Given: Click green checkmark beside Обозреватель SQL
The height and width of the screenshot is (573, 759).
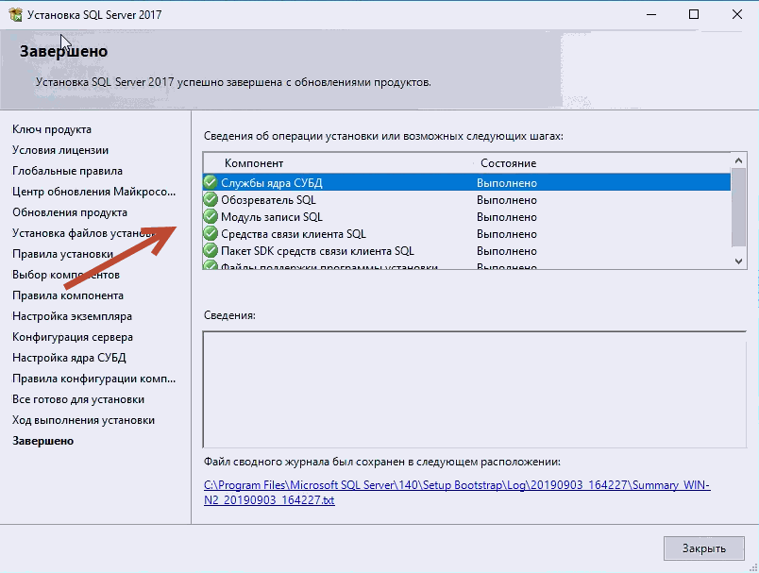Looking at the screenshot, I should pos(211,200).
